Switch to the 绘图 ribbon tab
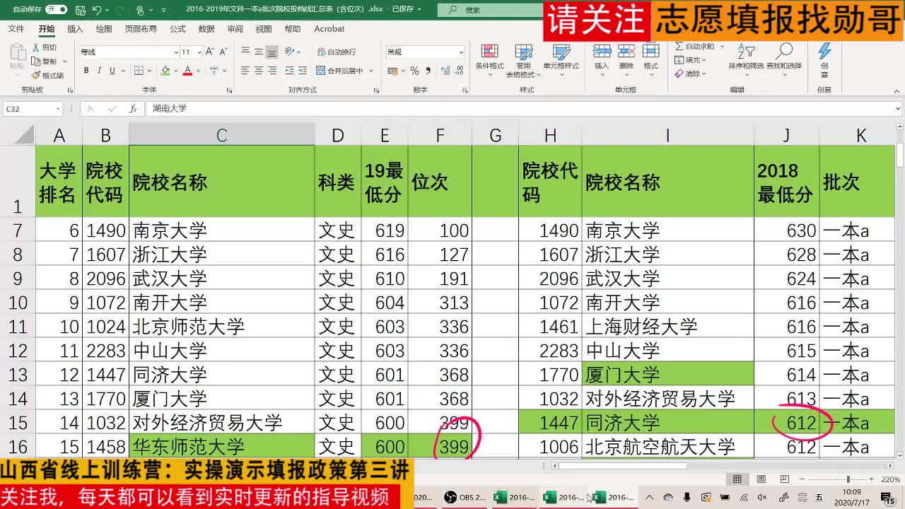 pyautogui.click(x=104, y=29)
